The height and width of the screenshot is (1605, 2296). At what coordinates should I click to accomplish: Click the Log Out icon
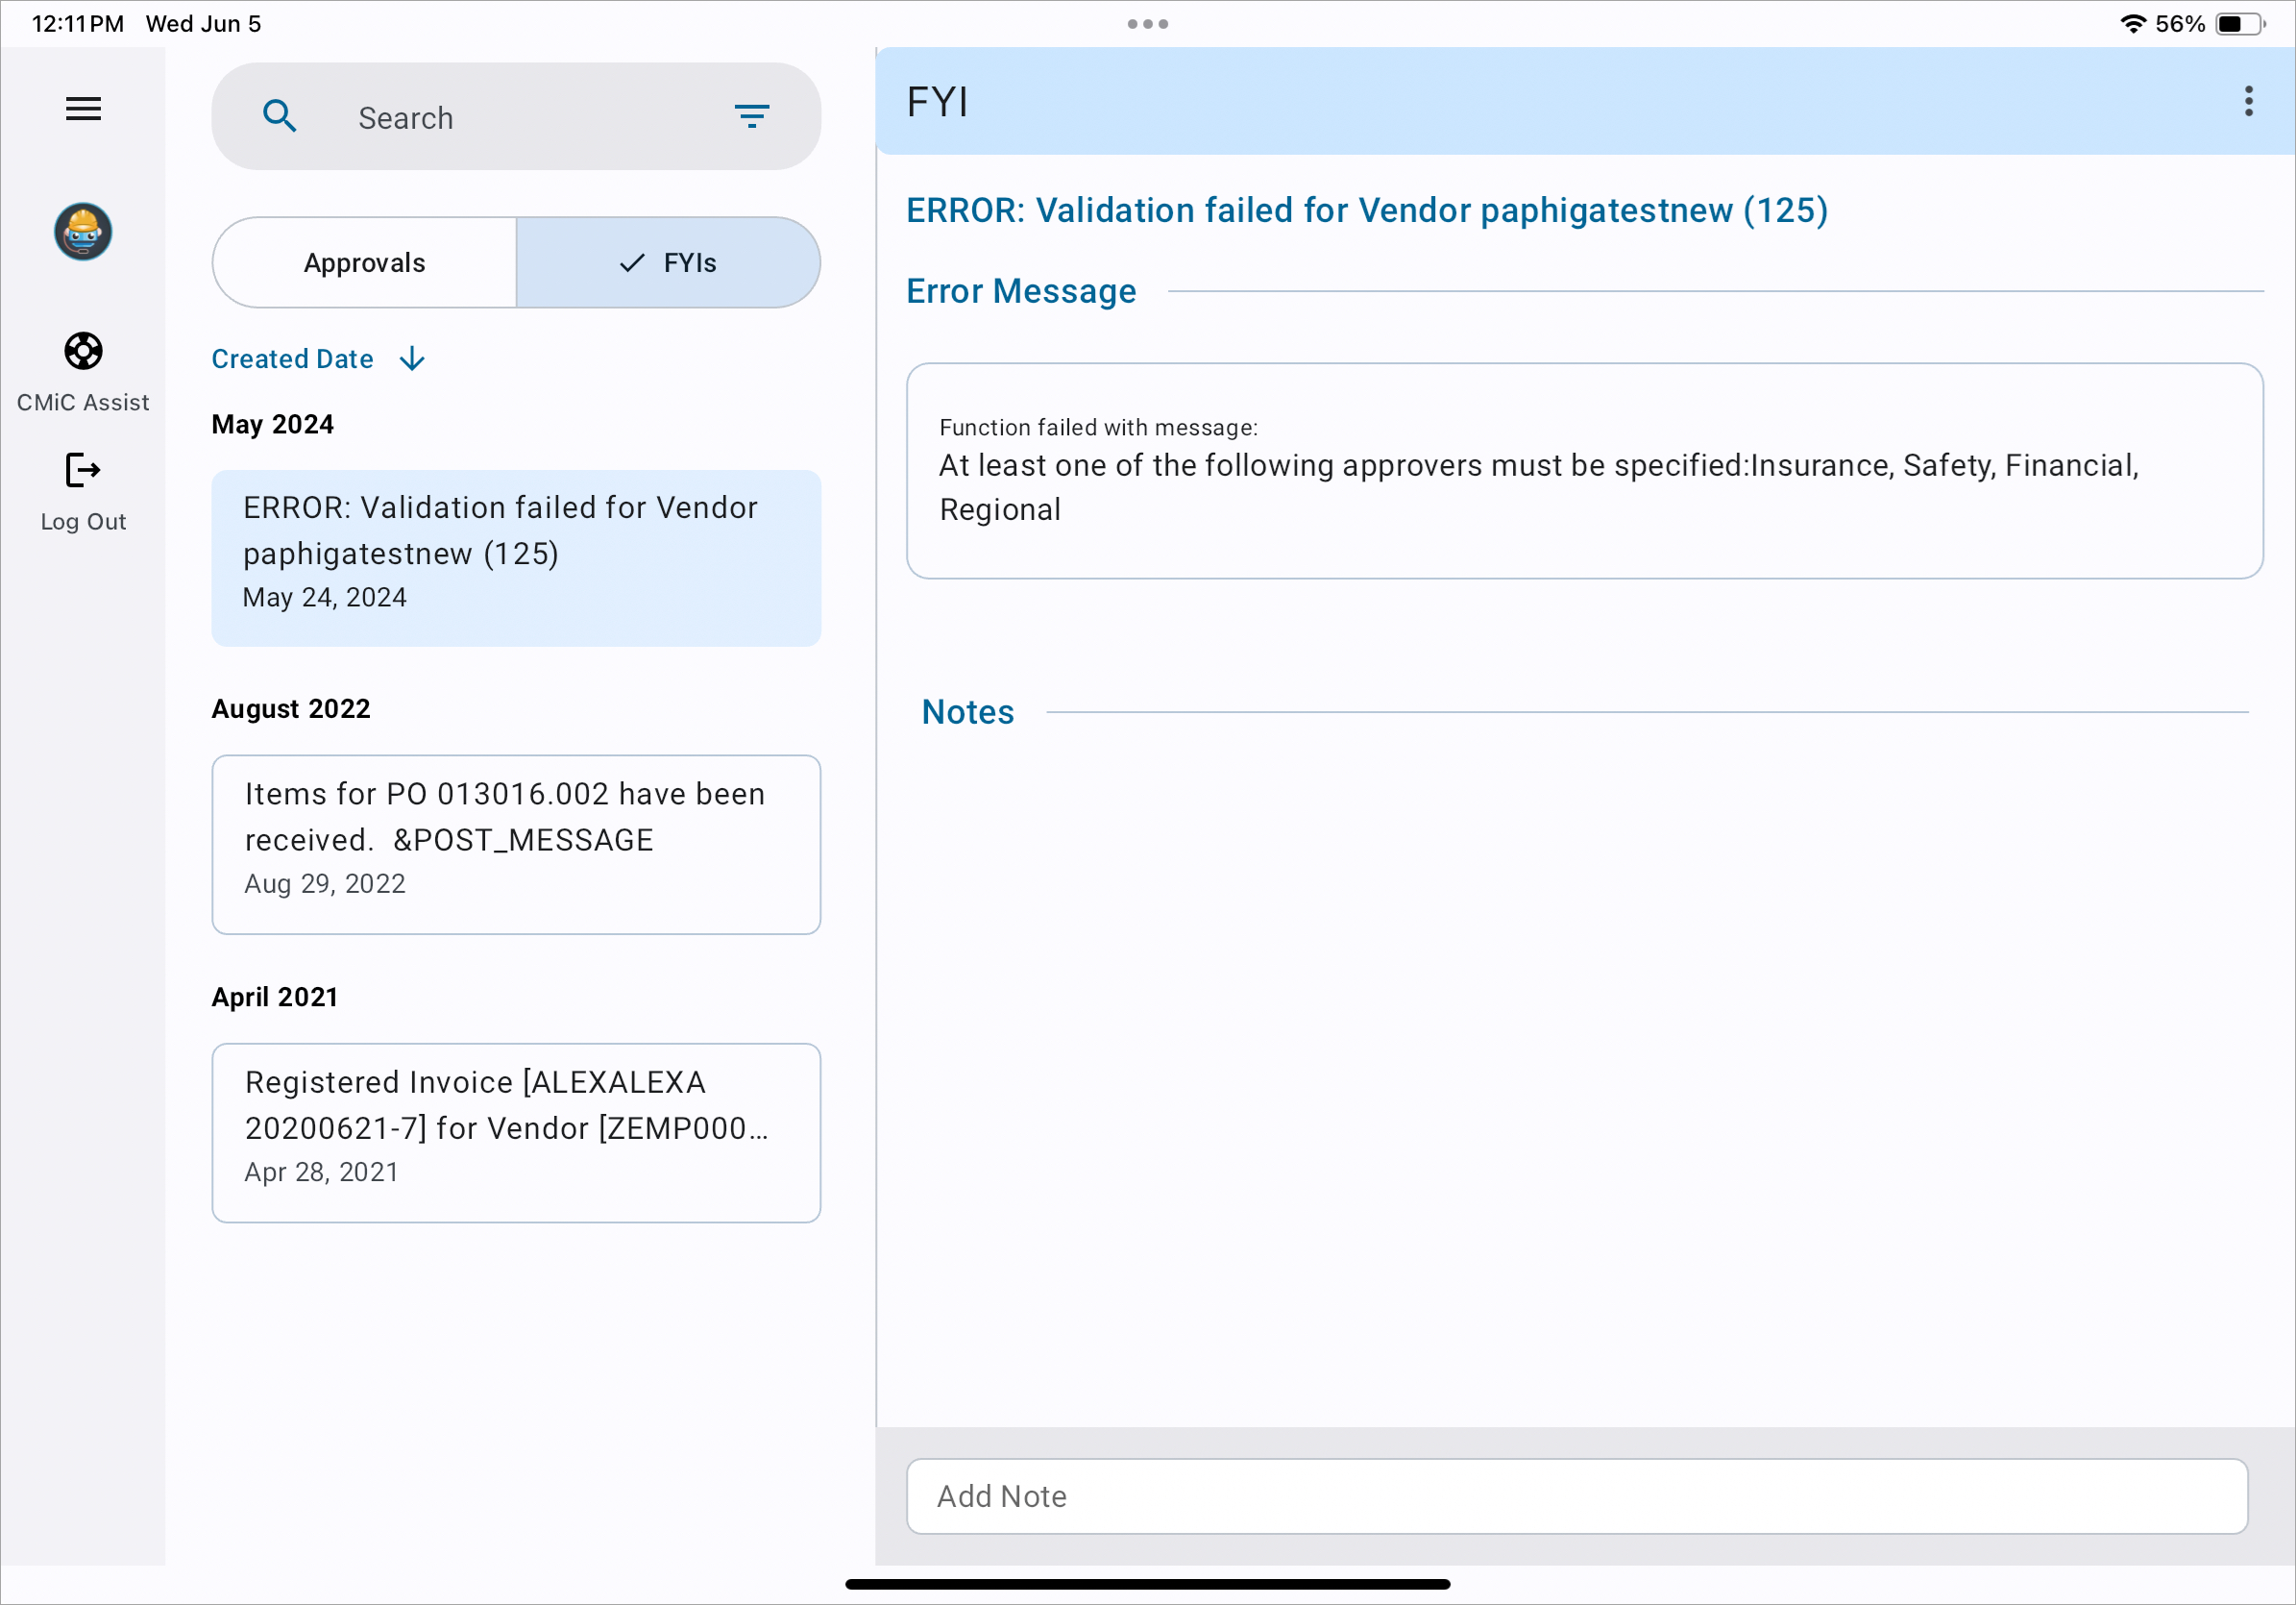pyautogui.click(x=83, y=470)
